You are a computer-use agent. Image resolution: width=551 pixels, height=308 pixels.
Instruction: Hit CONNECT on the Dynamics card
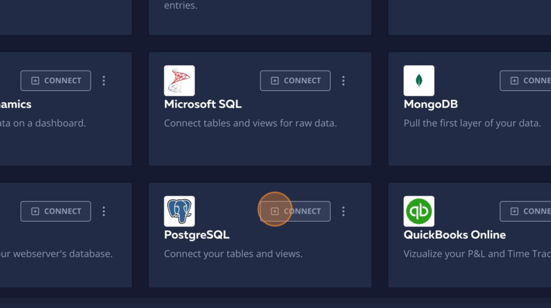click(56, 81)
